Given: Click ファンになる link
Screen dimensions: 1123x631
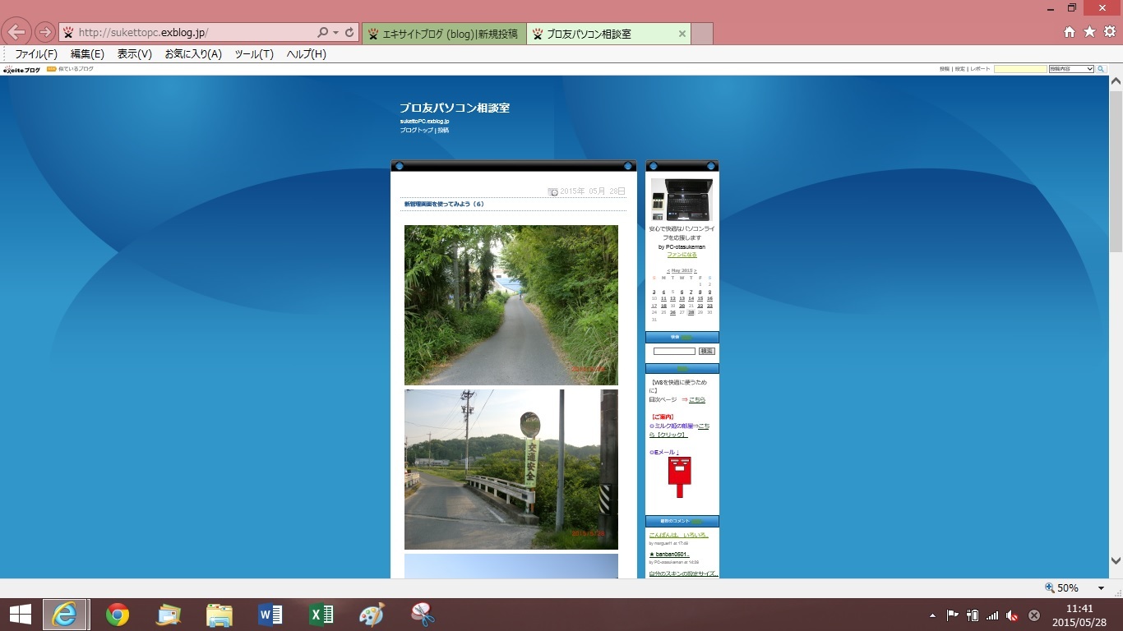Looking at the screenshot, I should (682, 255).
